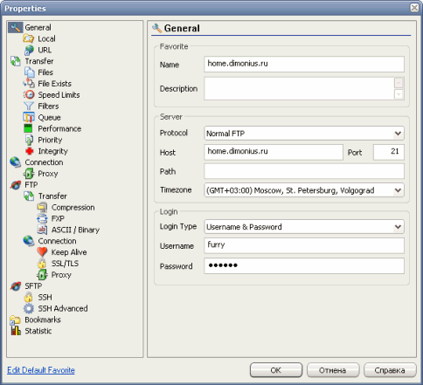Click the Statistic bar chart icon

point(16,331)
